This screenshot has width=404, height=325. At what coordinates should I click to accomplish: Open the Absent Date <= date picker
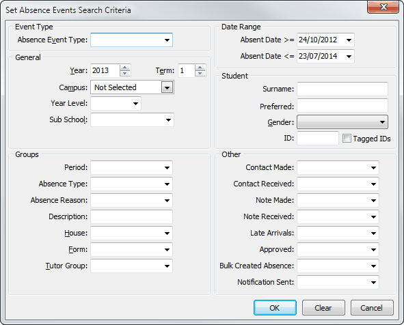pos(349,57)
